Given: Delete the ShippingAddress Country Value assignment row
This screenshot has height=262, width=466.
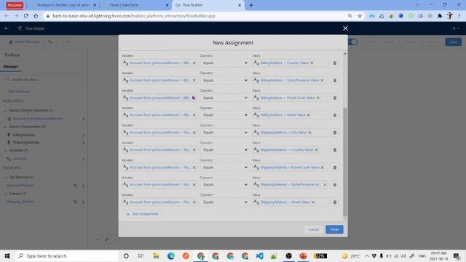Looking at the screenshot, I should point(335,150).
